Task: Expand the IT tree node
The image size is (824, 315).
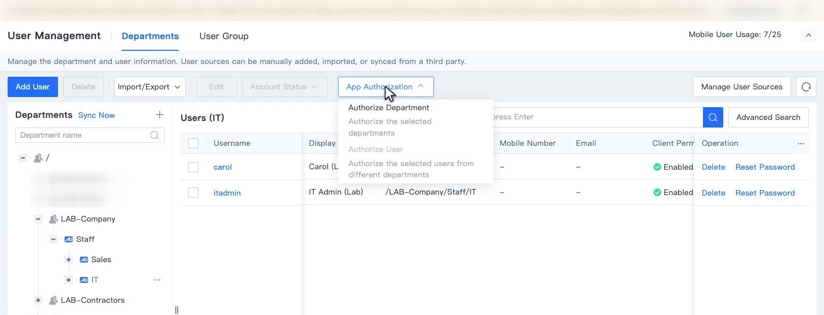Action: pyautogui.click(x=69, y=280)
